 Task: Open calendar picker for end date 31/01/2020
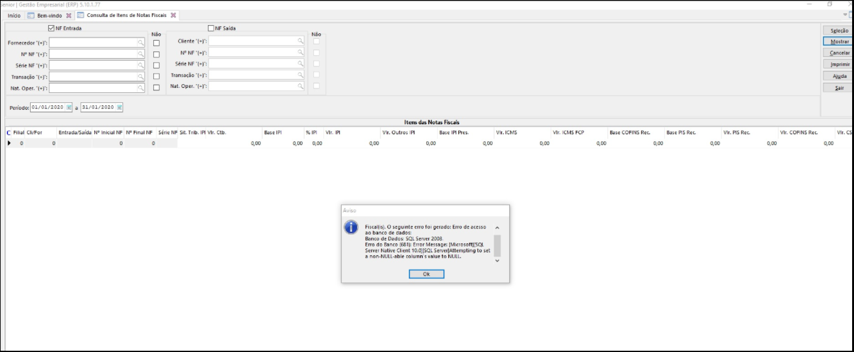click(x=119, y=107)
